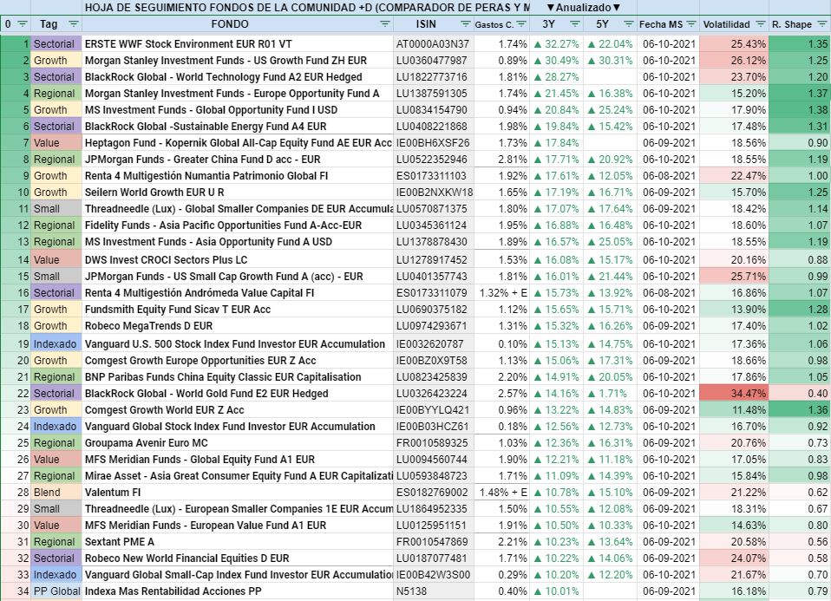
Task: Click the Value tag in row 7
Action: point(56,142)
